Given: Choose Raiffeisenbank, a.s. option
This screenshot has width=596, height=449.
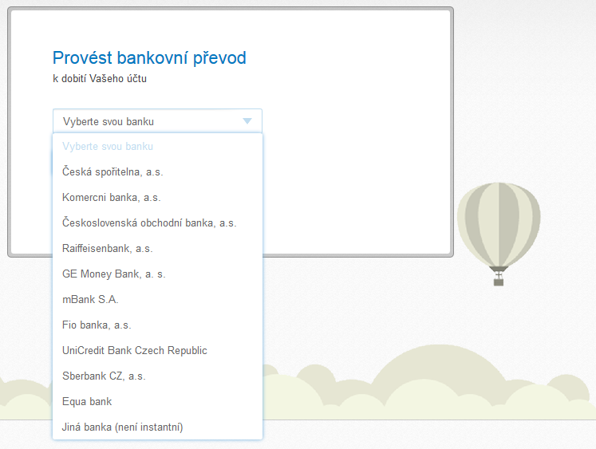Looking at the screenshot, I should click(x=157, y=249).
